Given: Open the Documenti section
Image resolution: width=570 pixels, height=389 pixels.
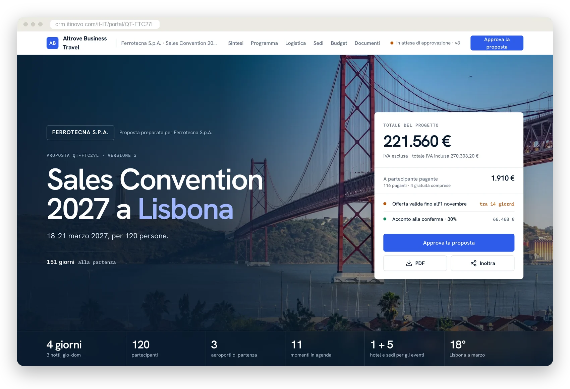Looking at the screenshot, I should (367, 43).
